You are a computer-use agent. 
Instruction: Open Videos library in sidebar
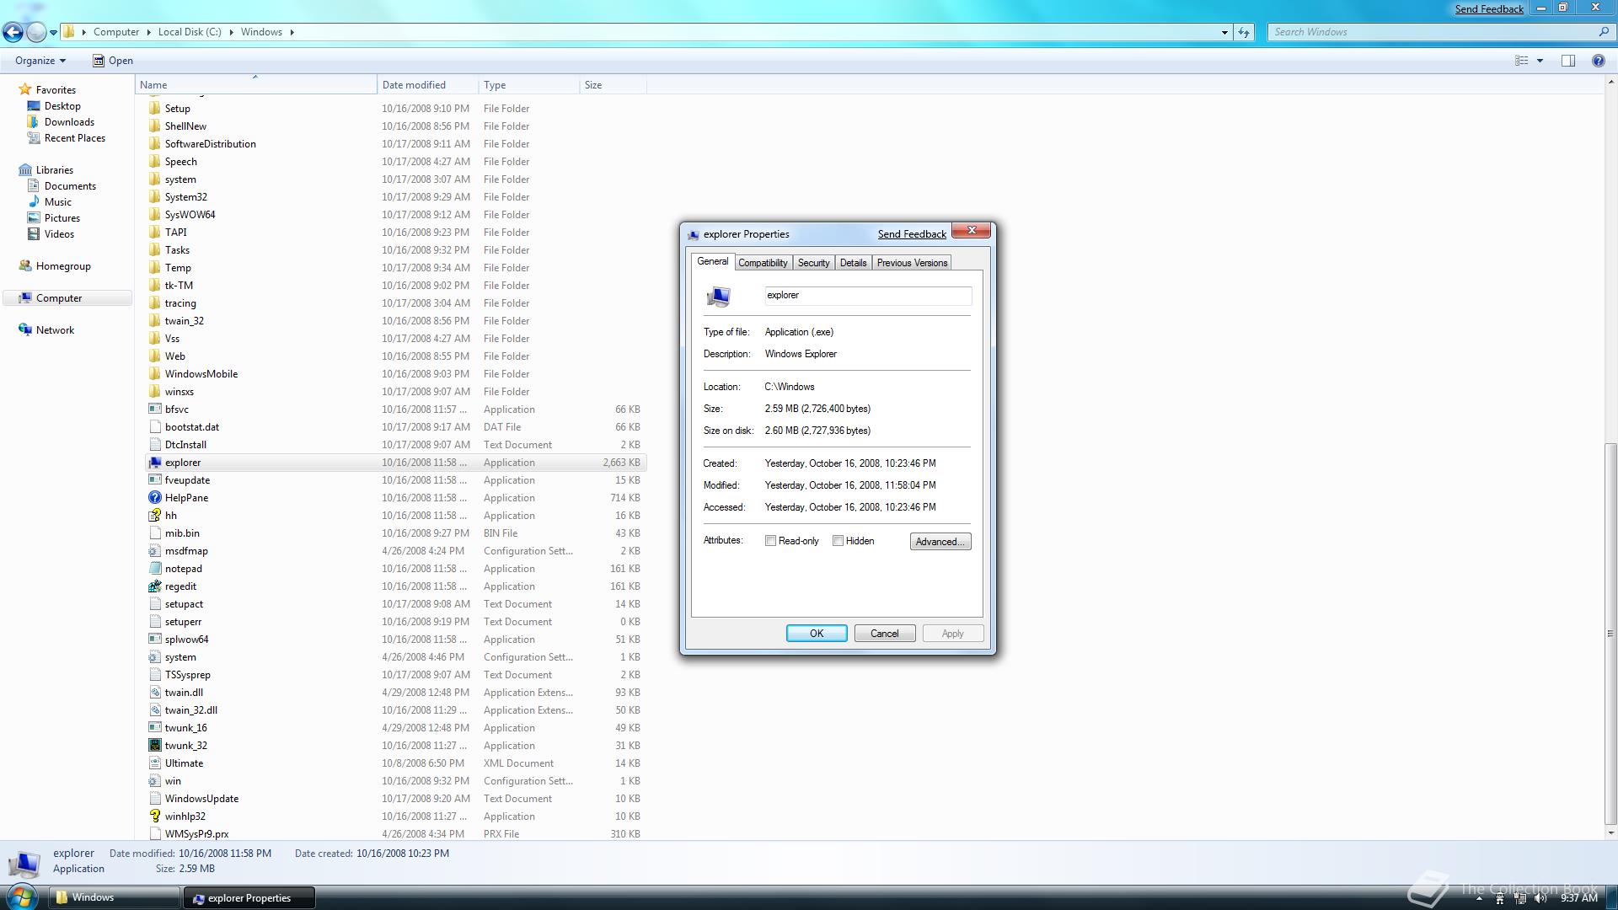point(59,234)
